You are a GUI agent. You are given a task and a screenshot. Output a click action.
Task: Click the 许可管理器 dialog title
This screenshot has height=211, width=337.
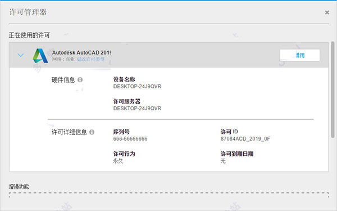coord(28,12)
